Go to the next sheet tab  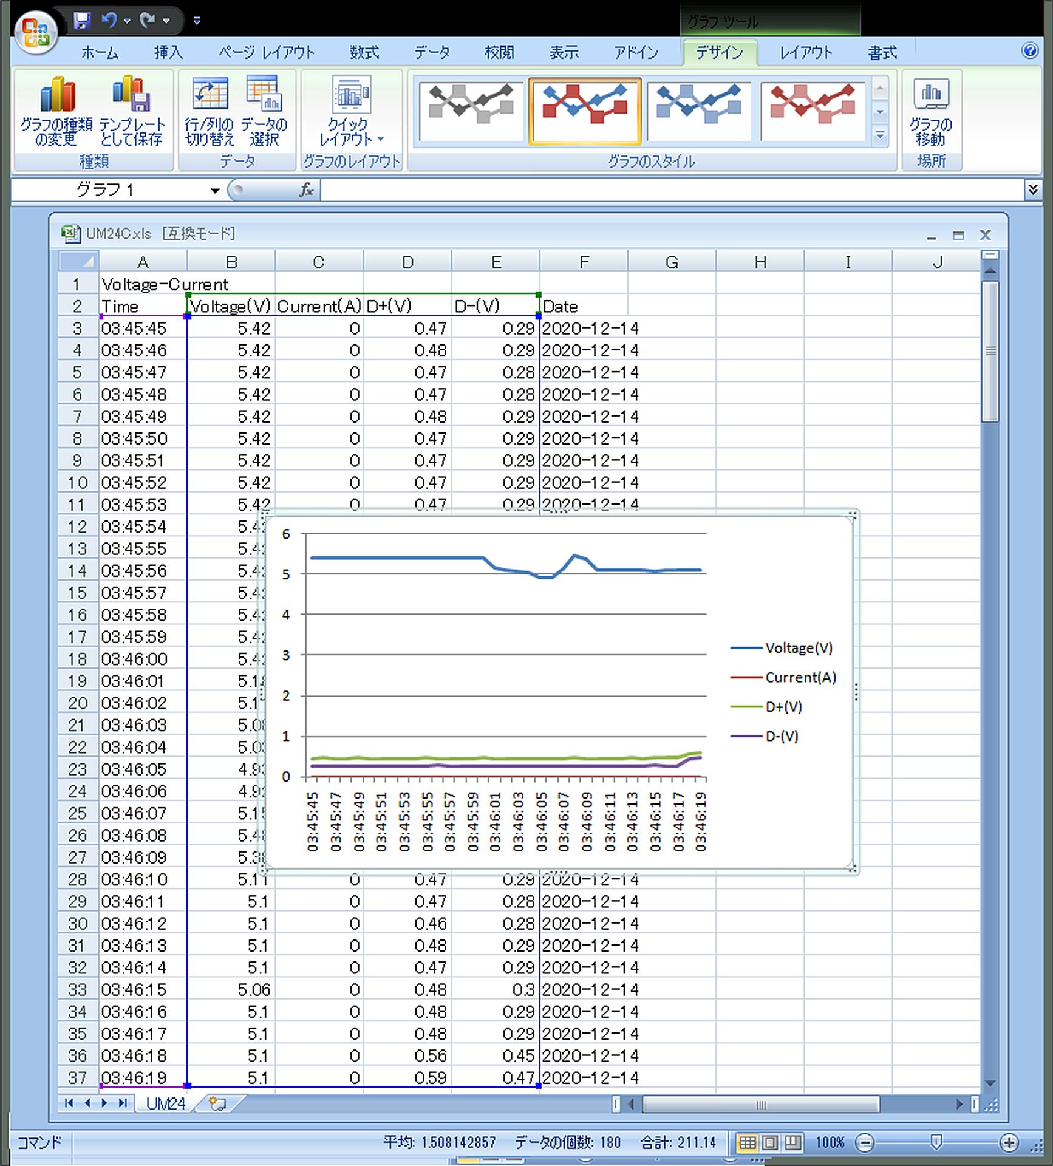(104, 1103)
